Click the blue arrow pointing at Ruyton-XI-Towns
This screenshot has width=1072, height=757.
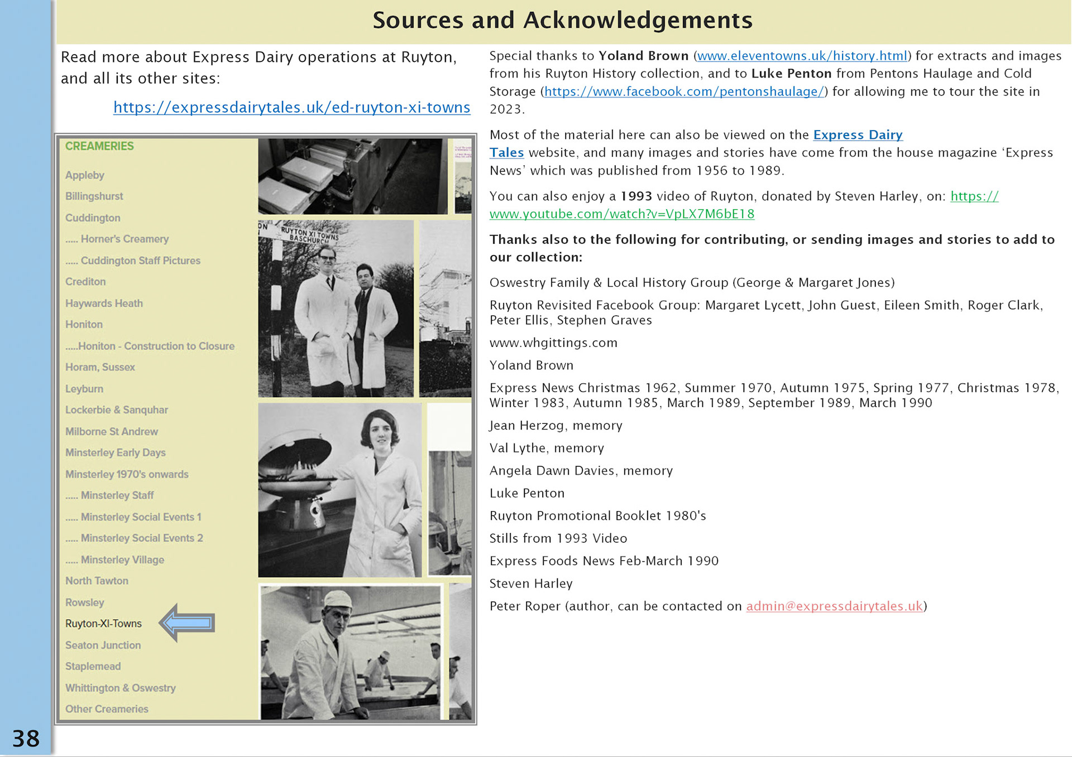click(x=188, y=623)
